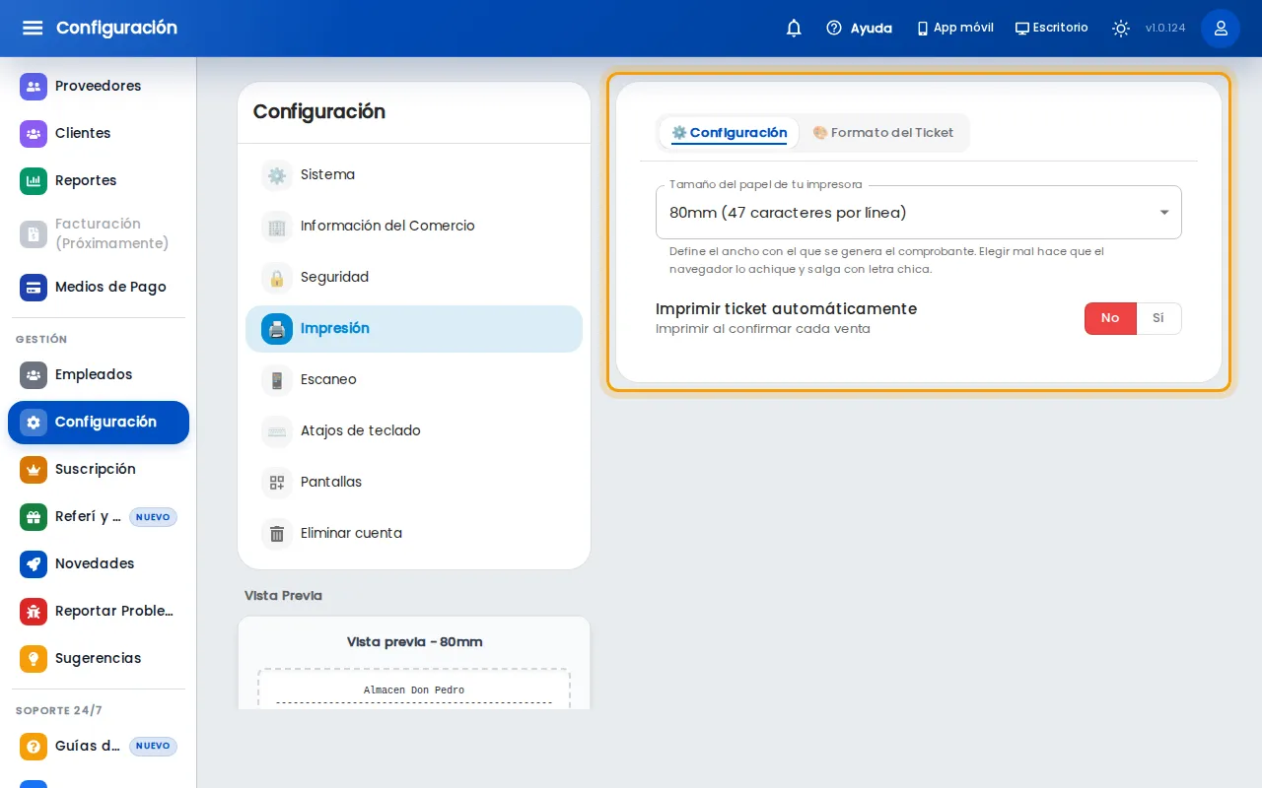This screenshot has width=1262, height=788.
Task: Click the Proveedores sidebar icon
Action: [x=34, y=86]
